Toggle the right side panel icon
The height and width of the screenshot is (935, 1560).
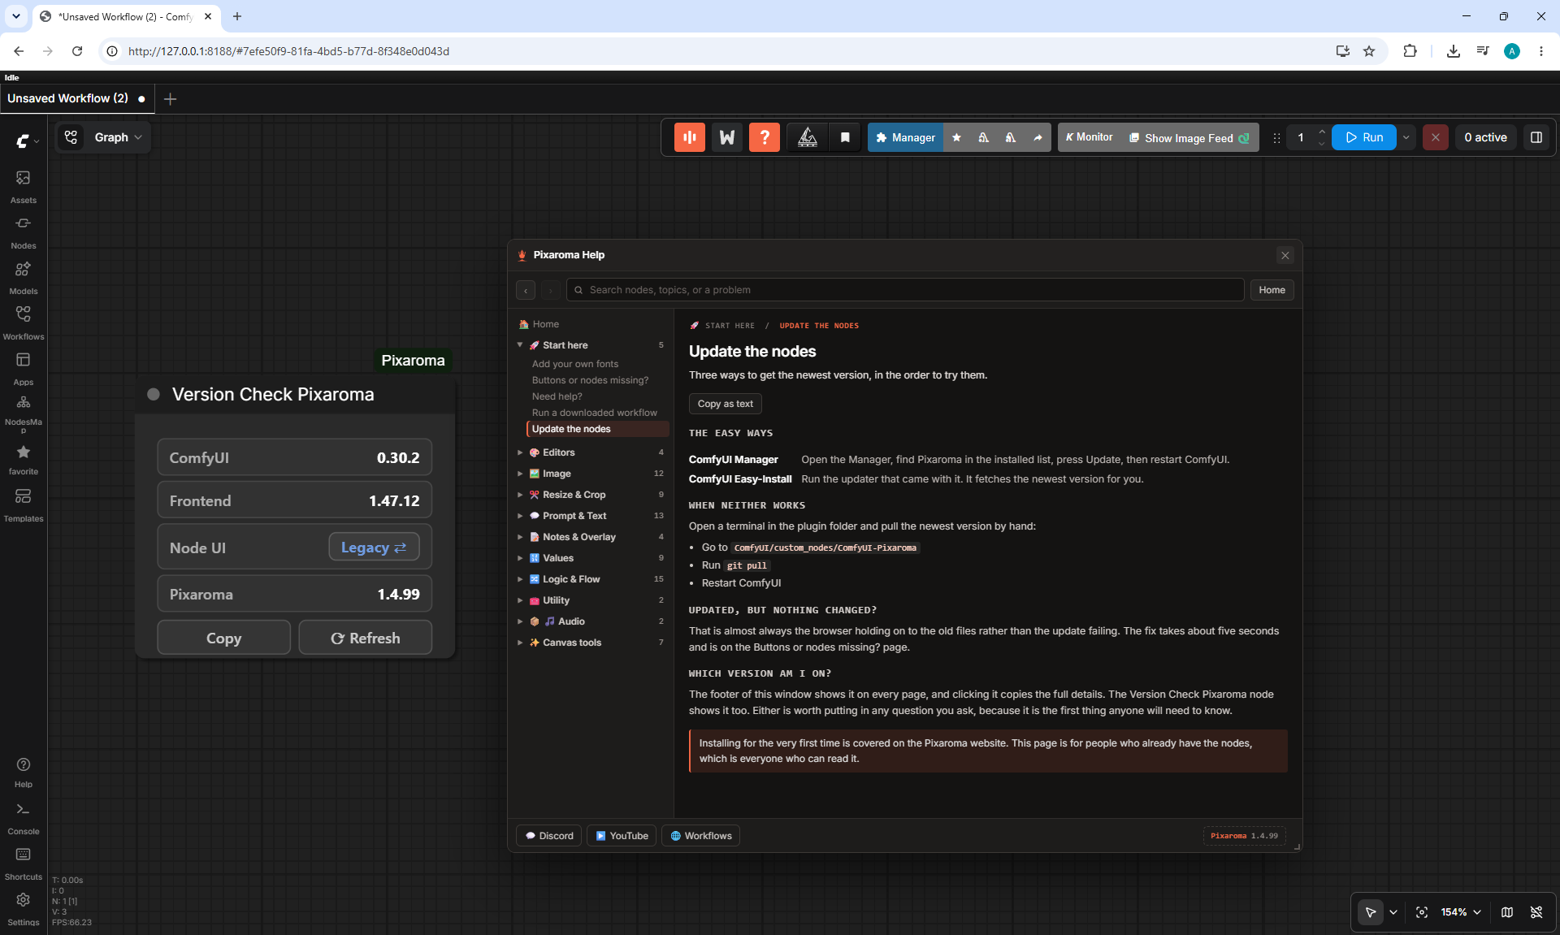1536,137
